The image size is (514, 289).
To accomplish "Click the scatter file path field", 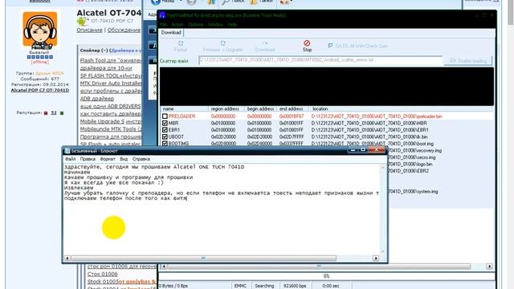I will pos(320,60).
